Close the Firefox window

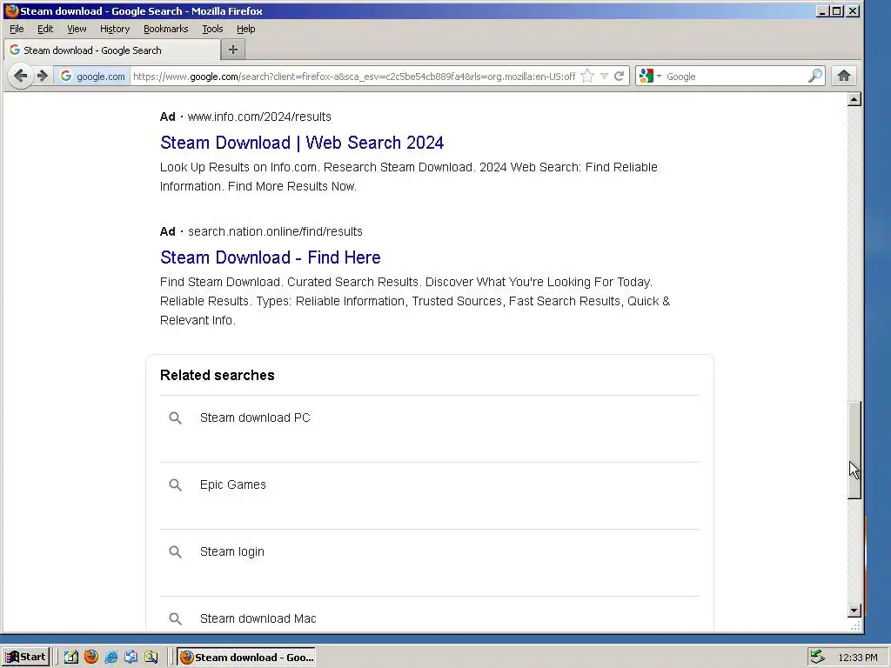tap(853, 10)
